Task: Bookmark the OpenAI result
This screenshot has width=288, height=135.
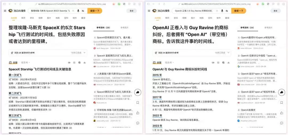Action: [282, 103]
